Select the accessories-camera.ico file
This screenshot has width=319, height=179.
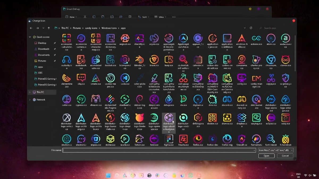point(81,41)
